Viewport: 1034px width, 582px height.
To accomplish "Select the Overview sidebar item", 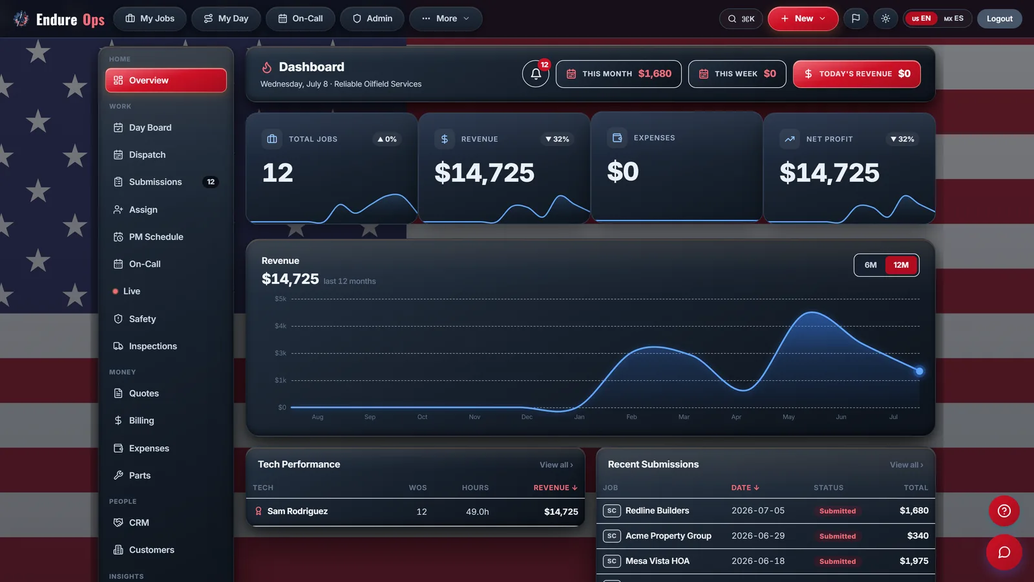I will click(x=166, y=80).
